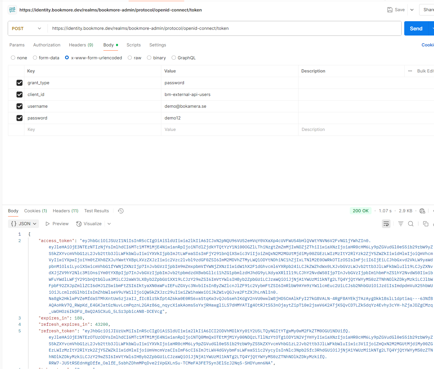
Task: Open the Settings tab
Action: [x=158, y=45]
